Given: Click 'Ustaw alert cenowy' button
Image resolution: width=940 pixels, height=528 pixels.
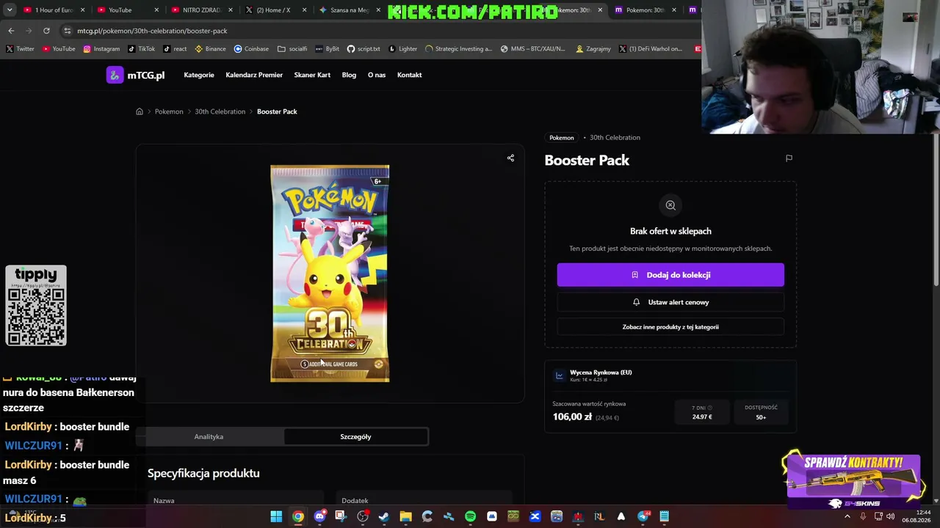Looking at the screenshot, I should coord(670,302).
